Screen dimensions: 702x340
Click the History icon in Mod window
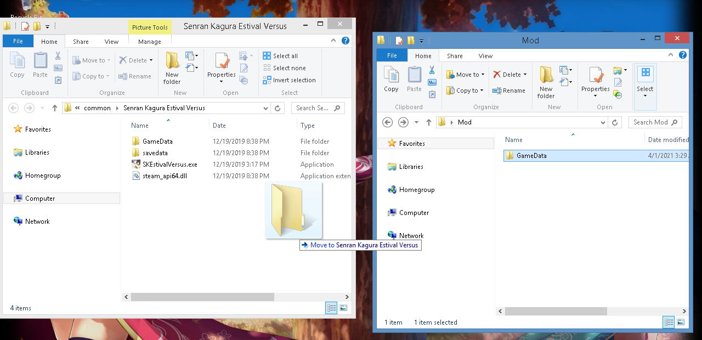click(x=618, y=94)
